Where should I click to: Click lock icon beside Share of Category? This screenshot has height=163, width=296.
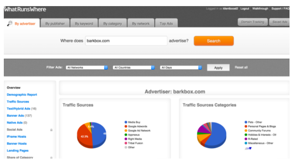tap(51, 157)
